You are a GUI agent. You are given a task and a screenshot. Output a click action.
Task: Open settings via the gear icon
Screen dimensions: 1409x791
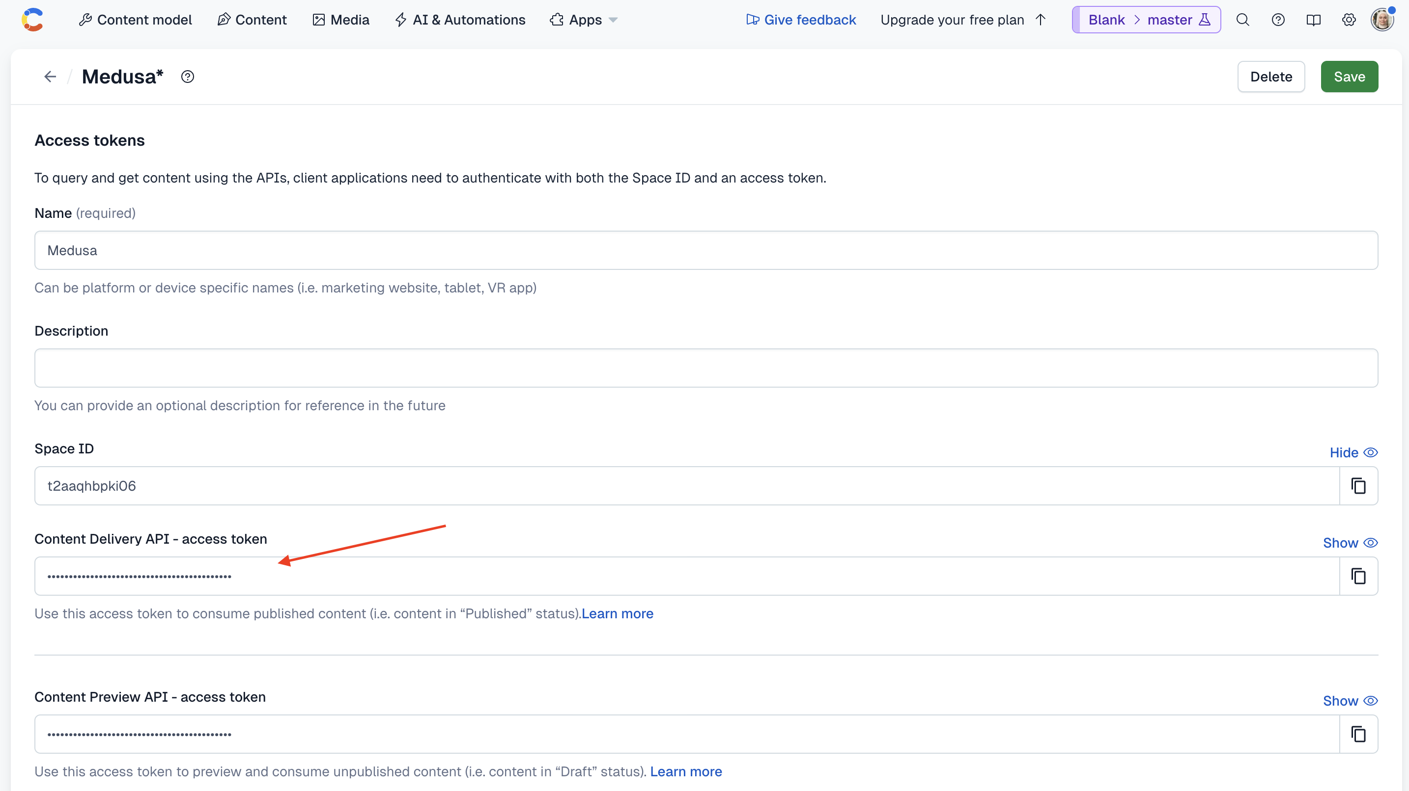pyautogui.click(x=1349, y=19)
